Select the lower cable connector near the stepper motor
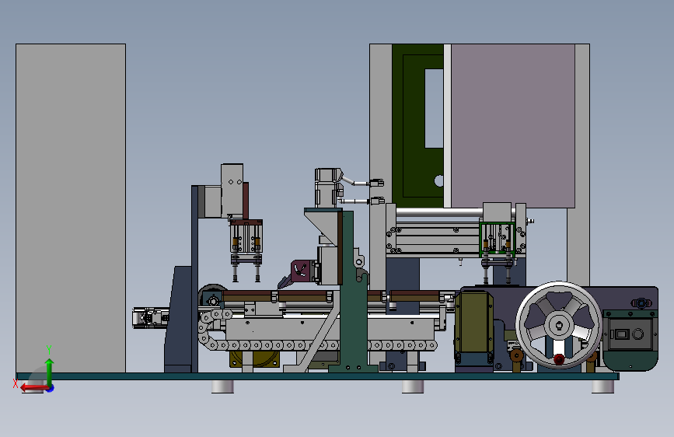 click(377, 201)
